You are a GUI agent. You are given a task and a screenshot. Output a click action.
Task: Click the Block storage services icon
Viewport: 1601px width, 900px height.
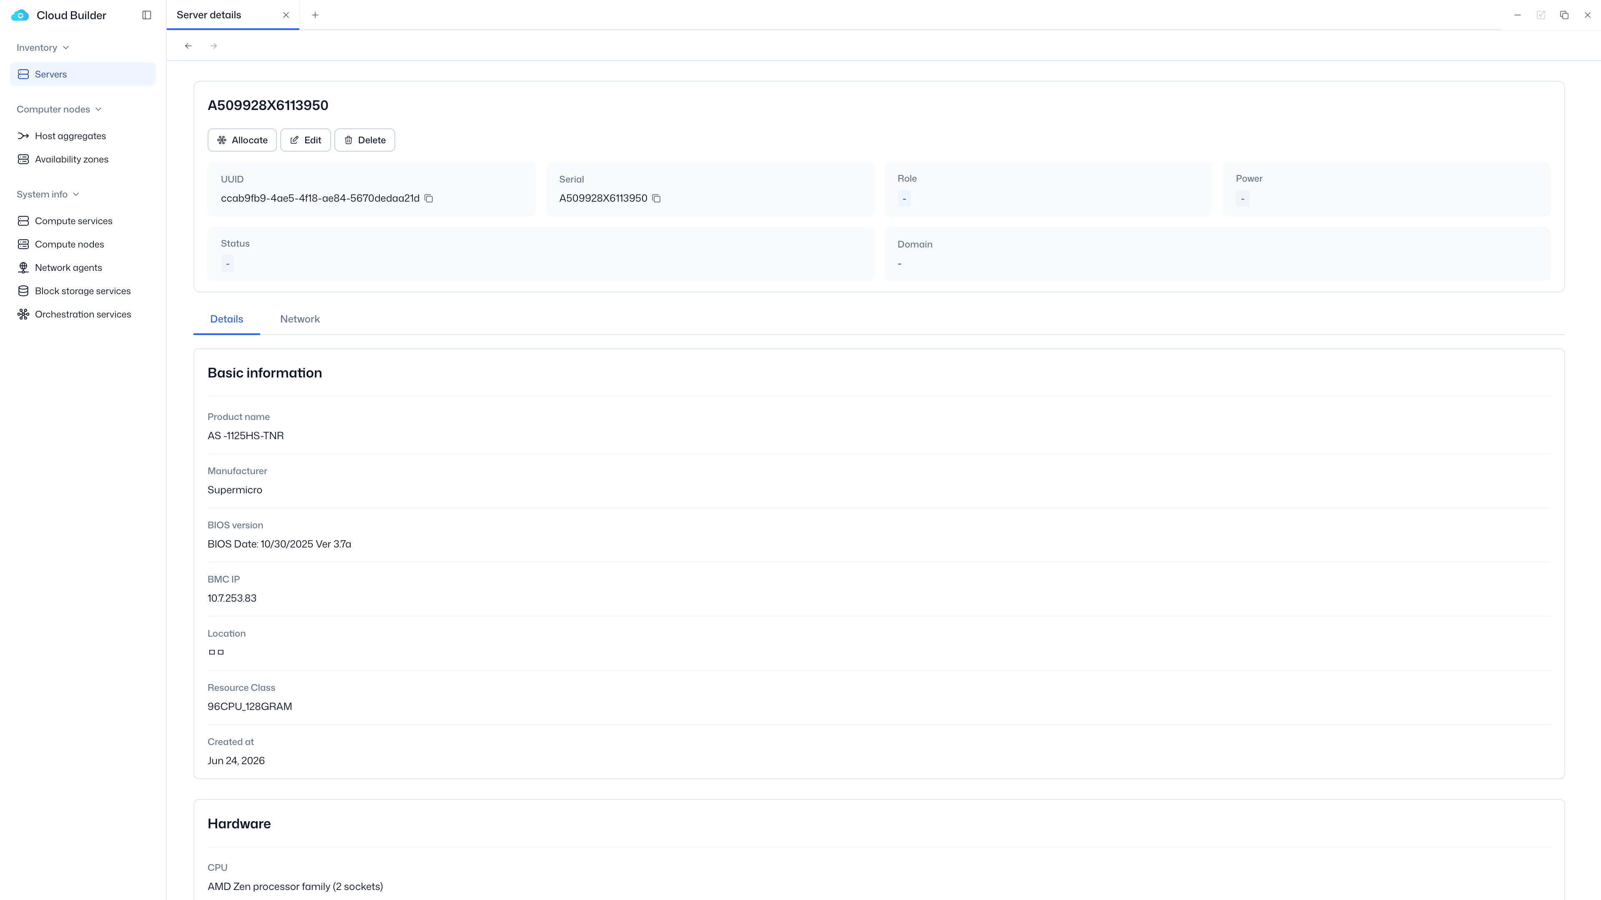23,291
